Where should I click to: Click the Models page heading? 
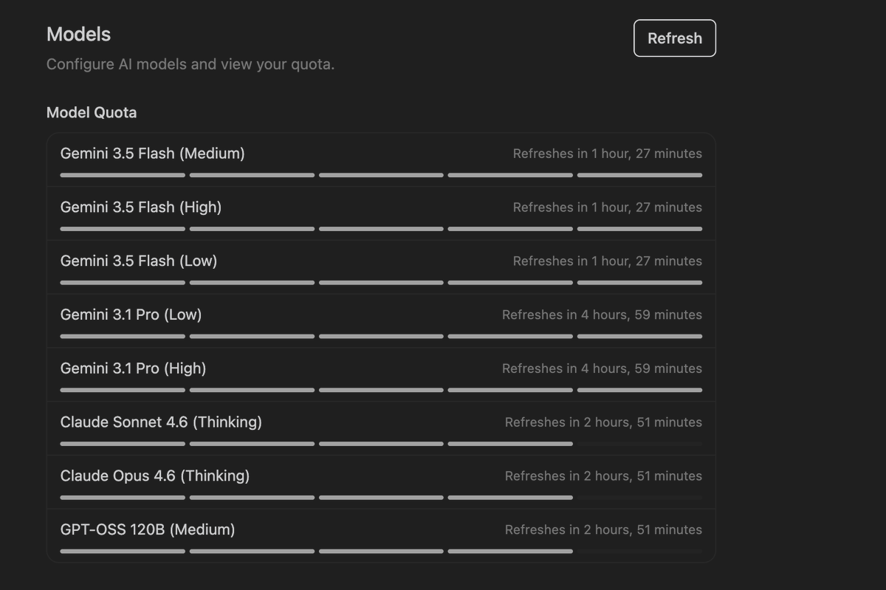(78, 34)
